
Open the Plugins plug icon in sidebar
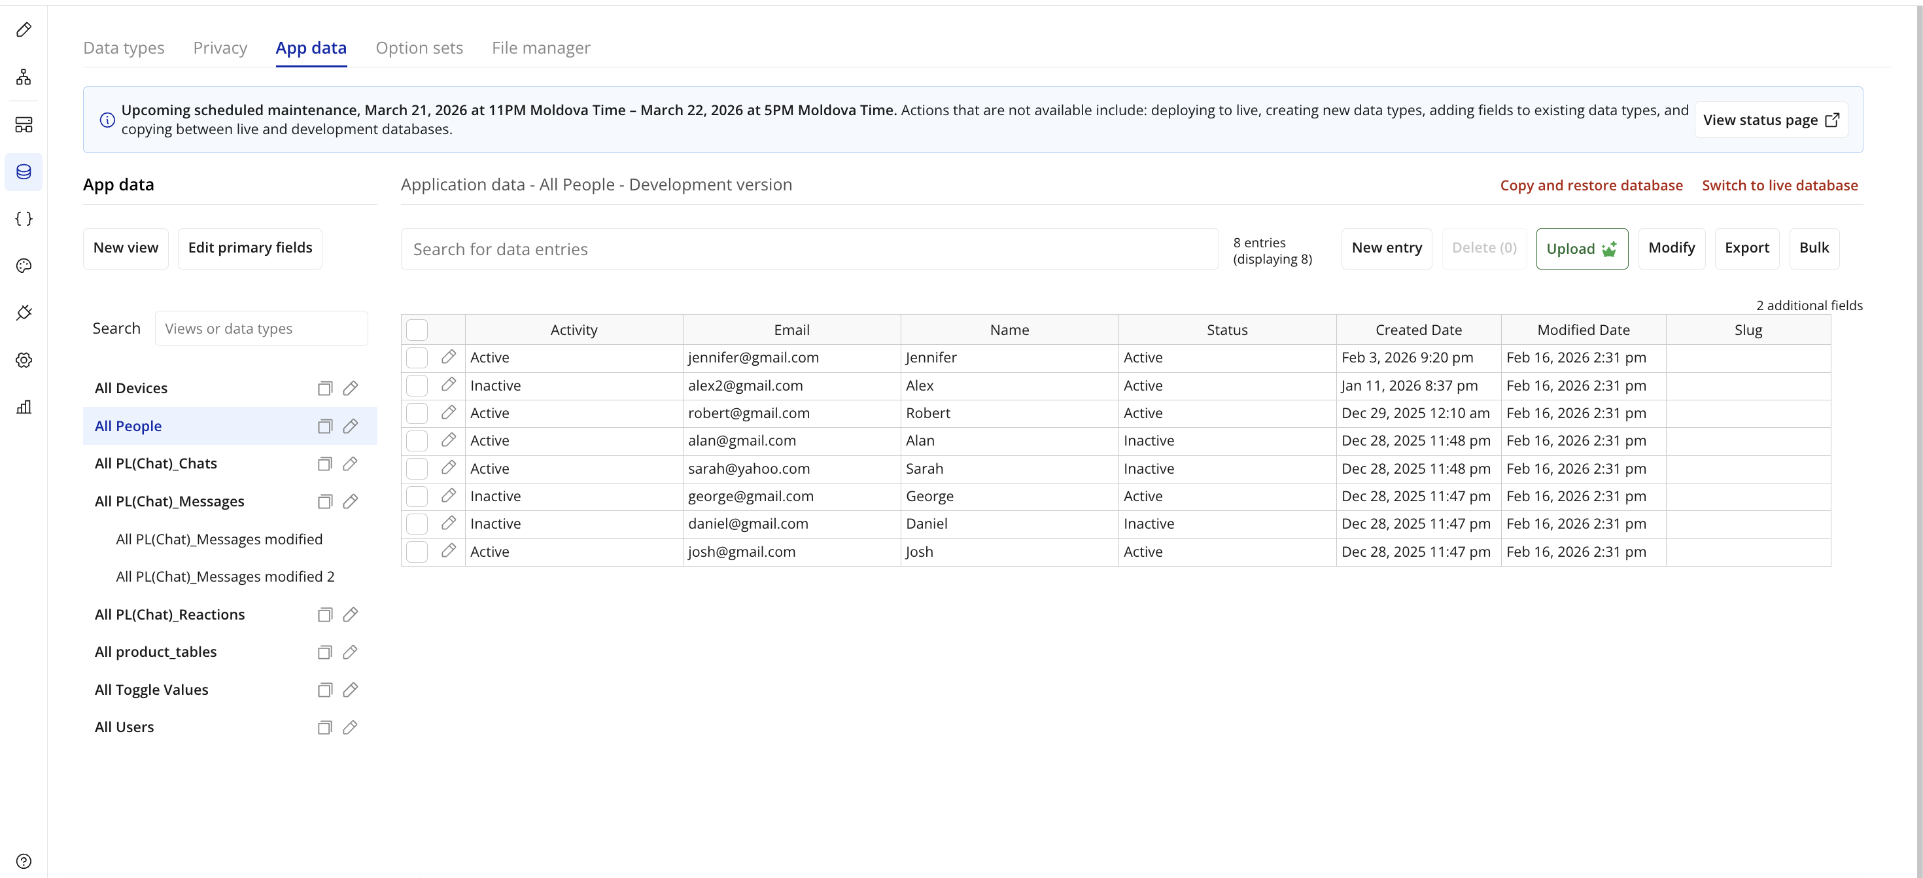tap(24, 313)
